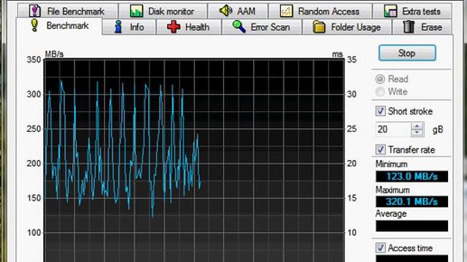Click the Benchmark lightbulb icon
Image resolution: width=467 pixels, height=262 pixels.
(34, 25)
